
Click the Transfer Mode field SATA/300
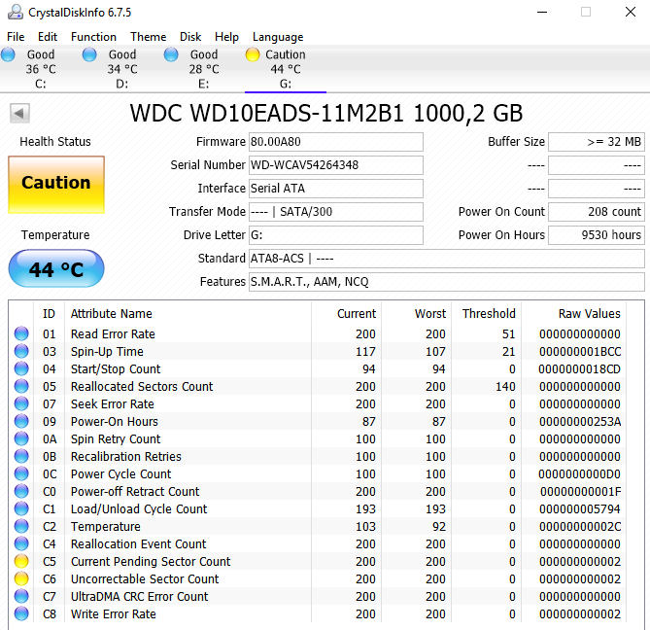[x=336, y=212]
